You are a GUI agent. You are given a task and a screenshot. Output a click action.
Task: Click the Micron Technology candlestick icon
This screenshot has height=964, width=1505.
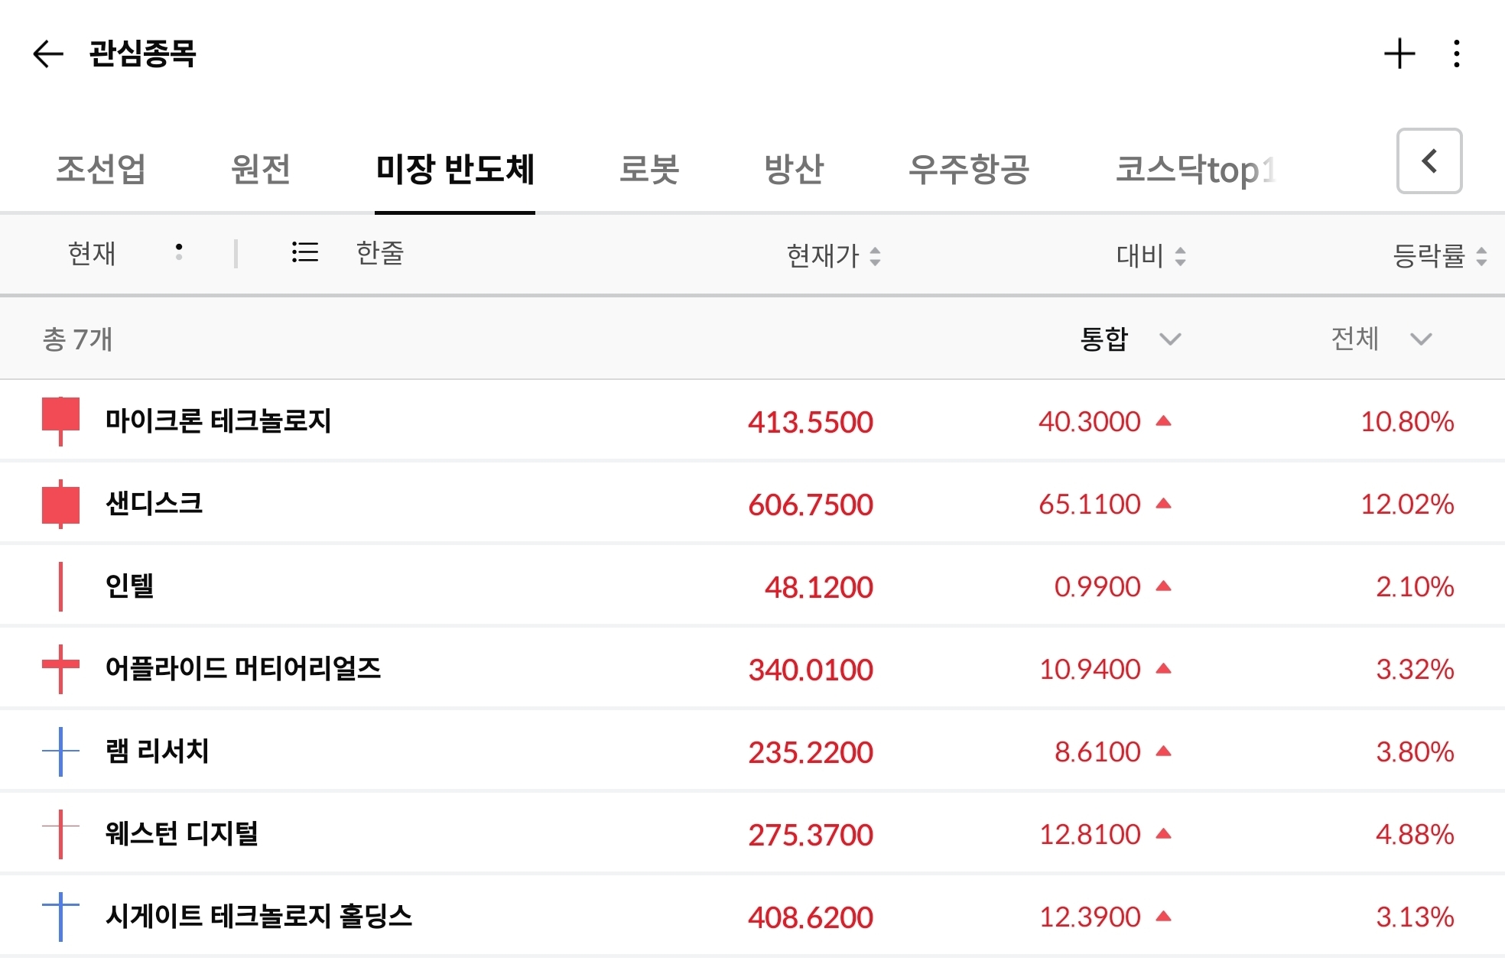pyautogui.click(x=60, y=420)
